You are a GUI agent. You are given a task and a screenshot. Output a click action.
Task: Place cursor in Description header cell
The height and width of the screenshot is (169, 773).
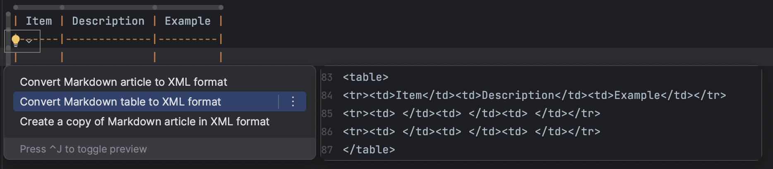[x=108, y=21]
